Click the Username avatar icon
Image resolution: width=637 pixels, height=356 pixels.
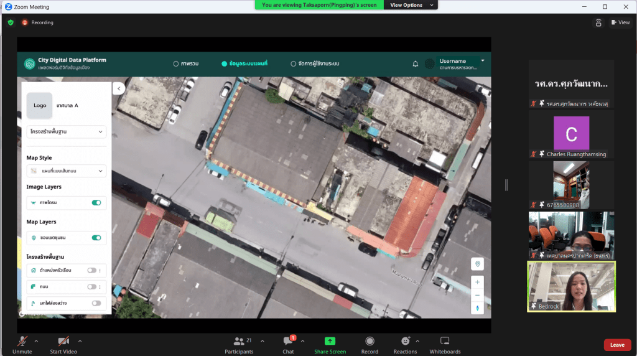coord(429,64)
